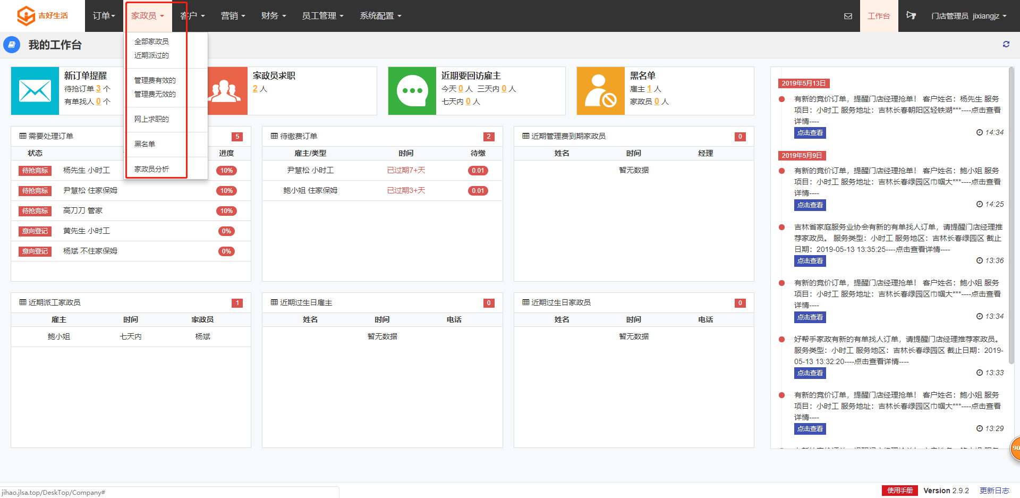The width and height of the screenshot is (1020, 498).
Task: Open the 订单 dropdown menu
Action: [x=104, y=16]
